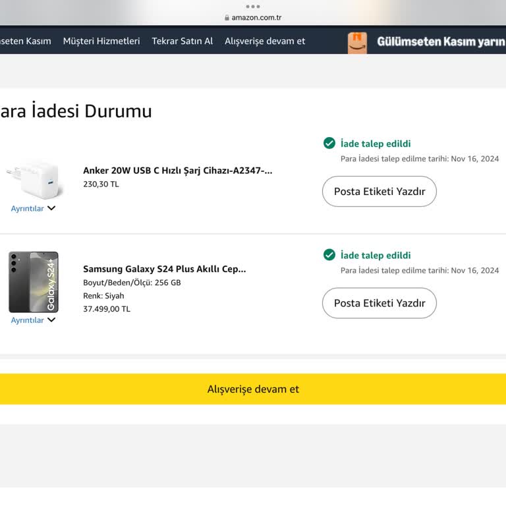Select Alışverişe devam et in navigation bar

pos(265,42)
